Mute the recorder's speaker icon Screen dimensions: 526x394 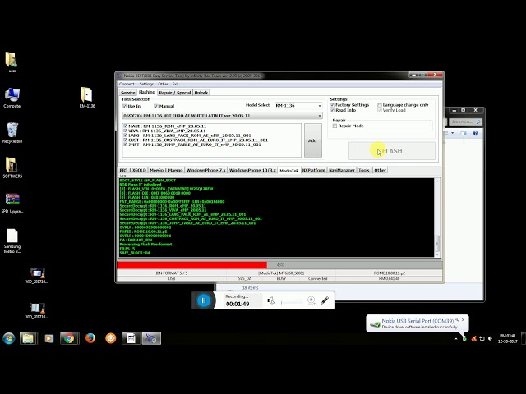point(271,300)
